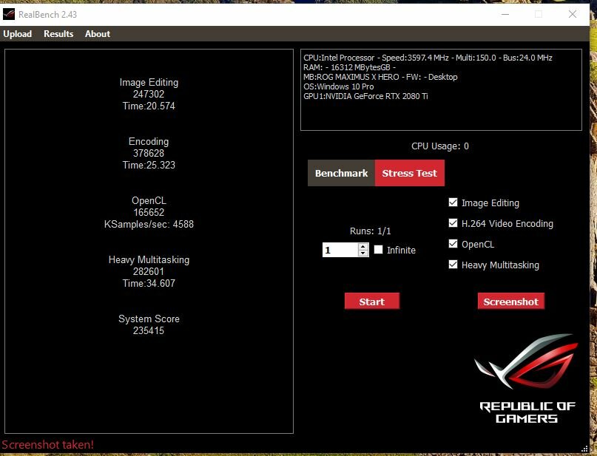
Task: Click the Time:25.323 text
Action: (149, 165)
